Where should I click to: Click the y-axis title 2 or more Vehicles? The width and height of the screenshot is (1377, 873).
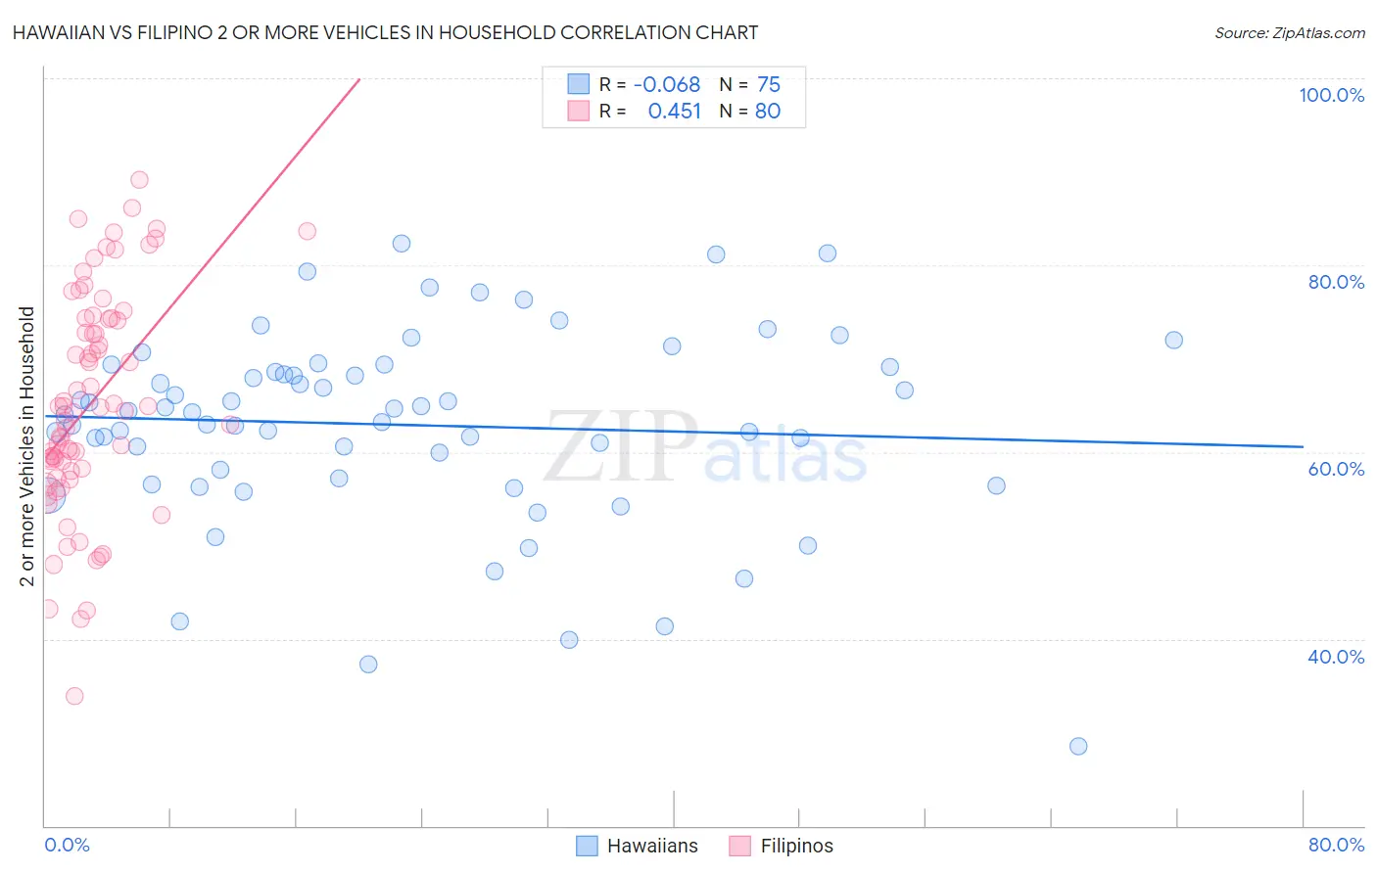pyautogui.click(x=27, y=446)
